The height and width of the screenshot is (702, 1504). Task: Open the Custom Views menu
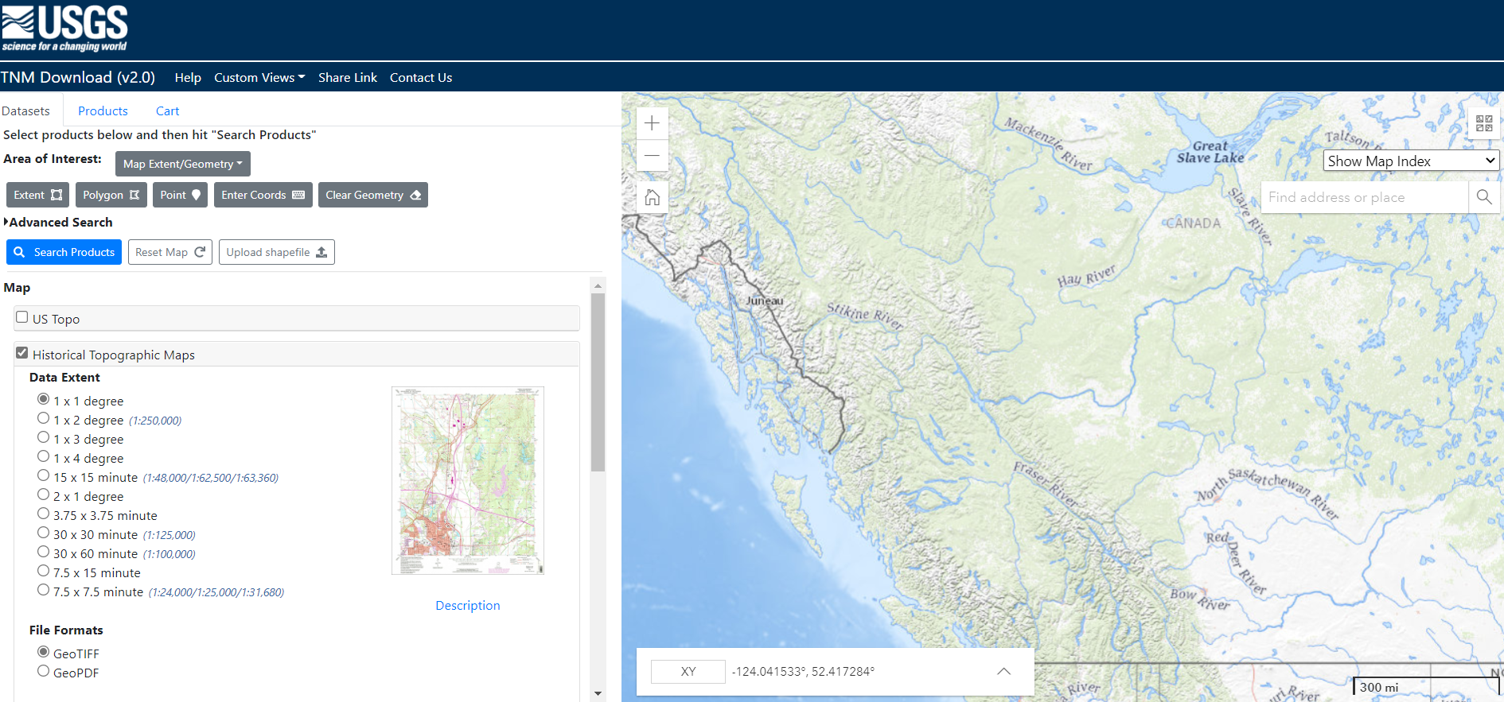pyautogui.click(x=259, y=77)
